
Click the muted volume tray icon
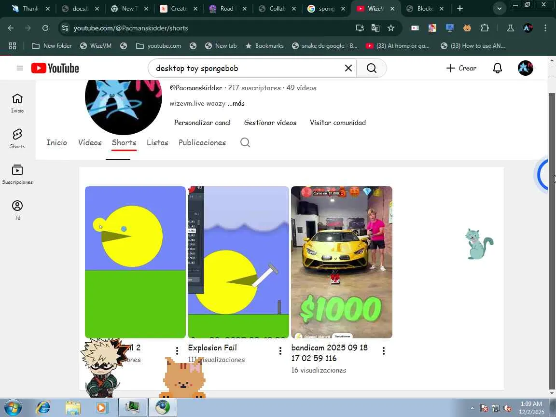(507, 408)
